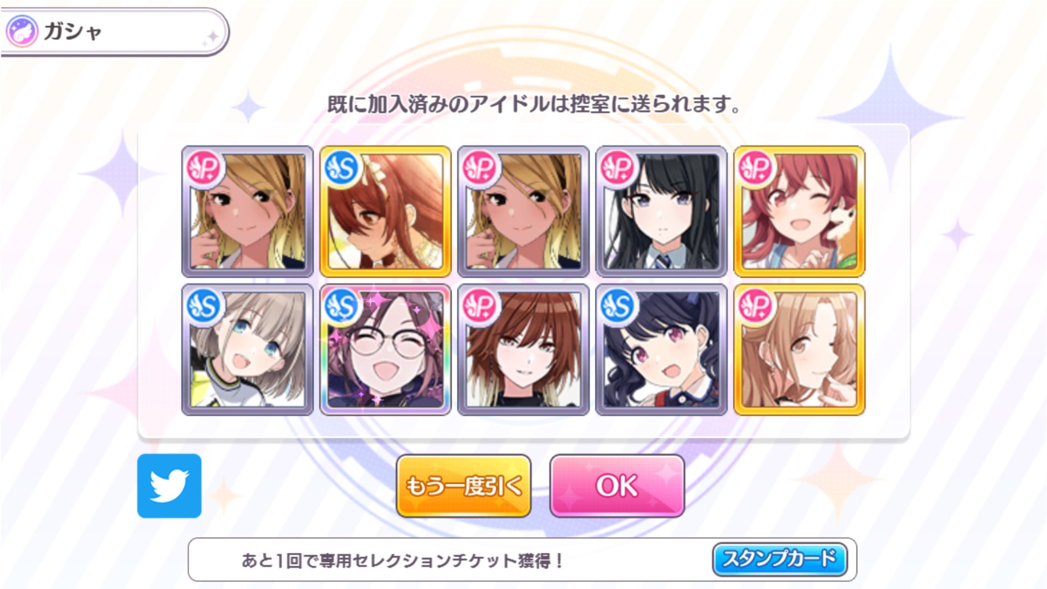View the short brown-haired idol card
The height and width of the screenshot is (589, 1047).
pyautogui.click(x=523, y=349)
